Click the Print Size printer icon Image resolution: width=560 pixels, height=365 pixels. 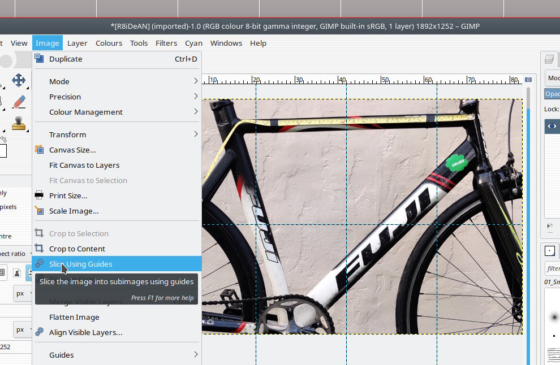pyautogui.click(x=39, y=195)
